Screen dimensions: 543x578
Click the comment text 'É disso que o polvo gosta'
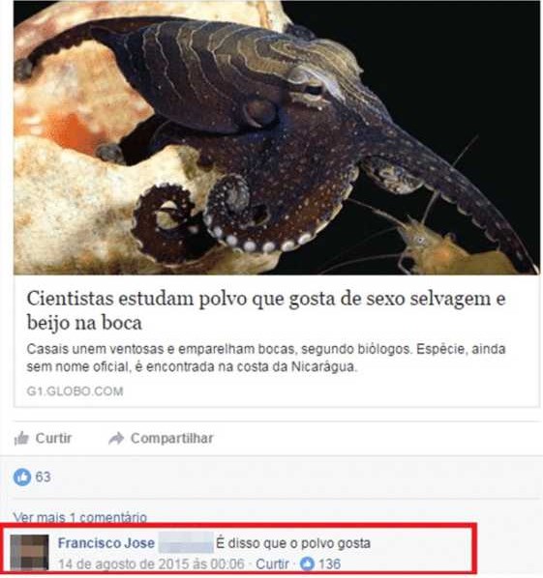(x=293, y=543)
